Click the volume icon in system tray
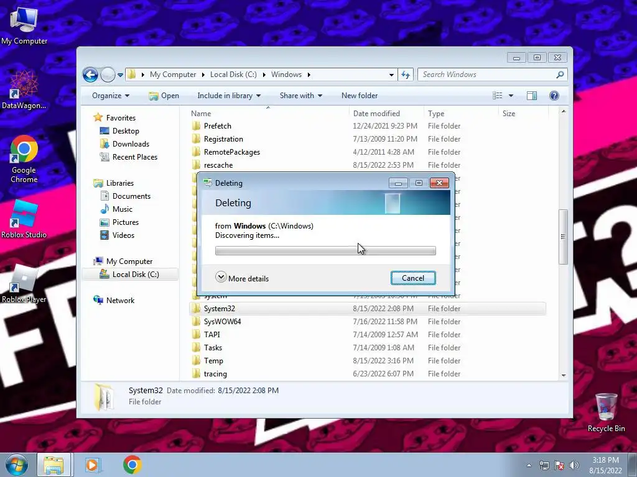 click(x=574, y=465)
